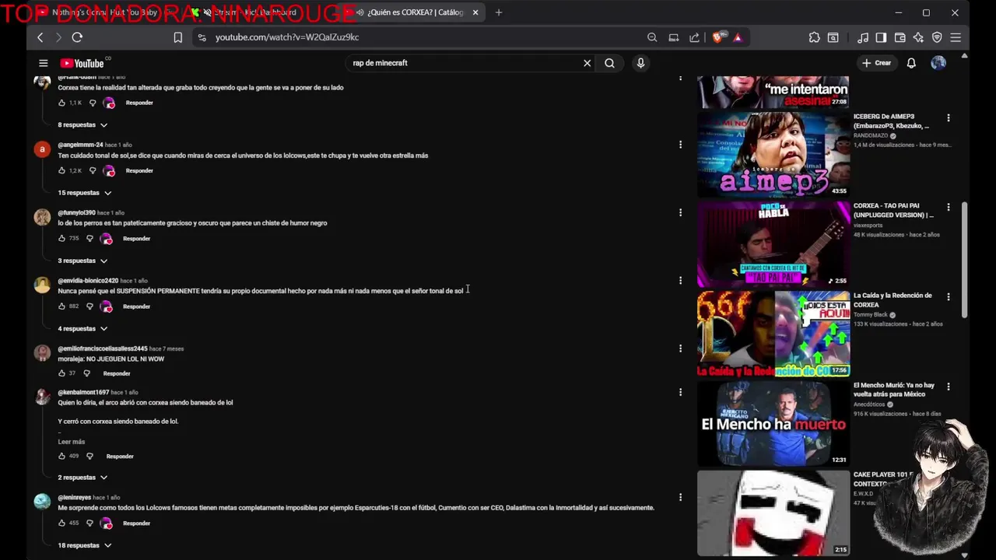
Task: Open Brave Shields lion icon
Action: coord(719,37)
